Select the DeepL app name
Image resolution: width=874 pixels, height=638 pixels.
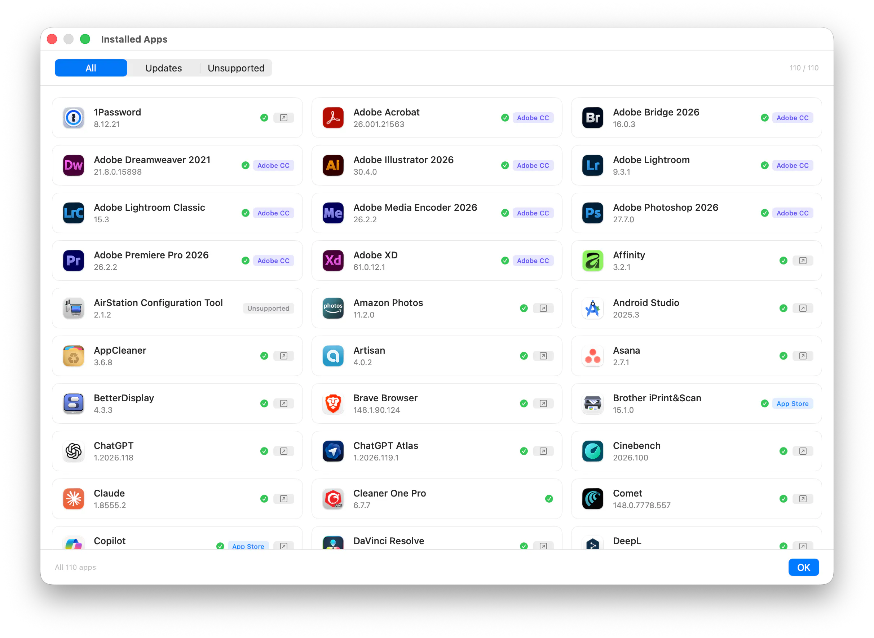(627, 541)
